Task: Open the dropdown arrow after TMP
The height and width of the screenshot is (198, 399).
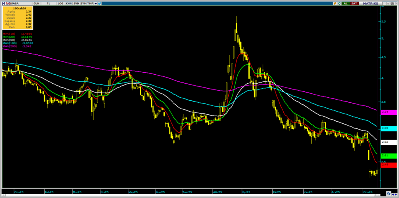Action: pyautogui.click(x=96, y=3)
